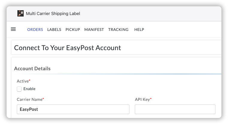The height and width of the screenshot is (124, 228).
Task: Tick the Enable checkbox under Active
Action: (x=19, y=89)
